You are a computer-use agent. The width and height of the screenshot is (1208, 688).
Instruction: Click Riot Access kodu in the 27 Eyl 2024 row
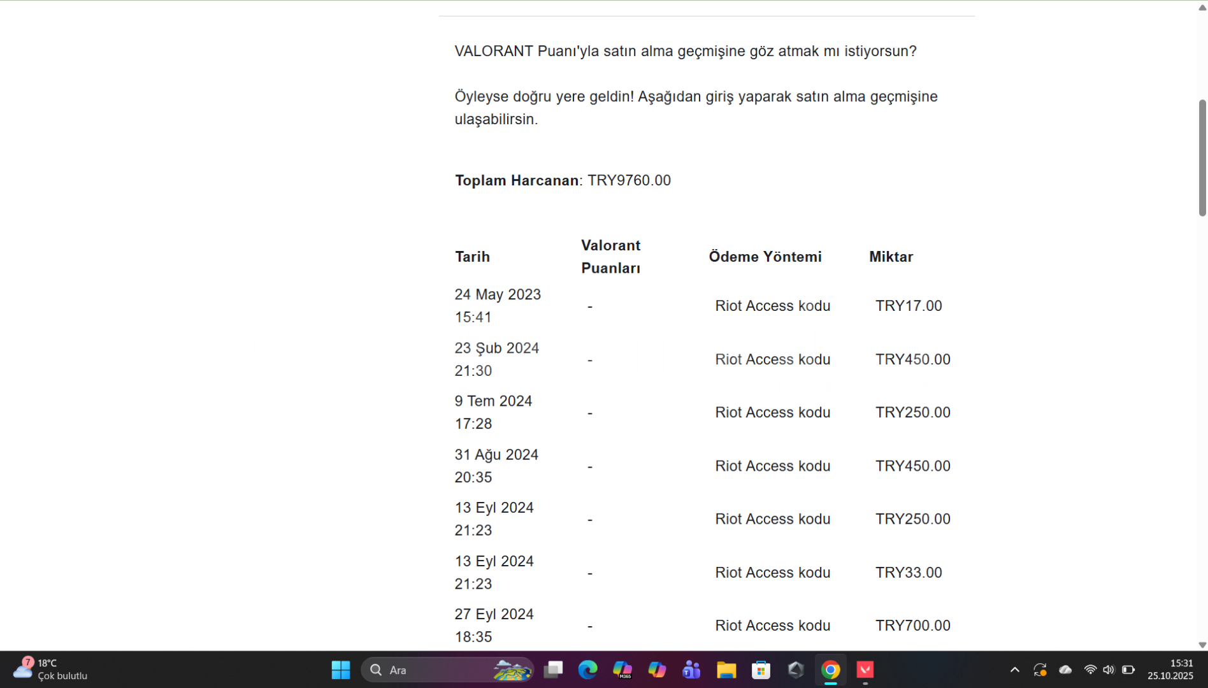[x=773, y=626]
